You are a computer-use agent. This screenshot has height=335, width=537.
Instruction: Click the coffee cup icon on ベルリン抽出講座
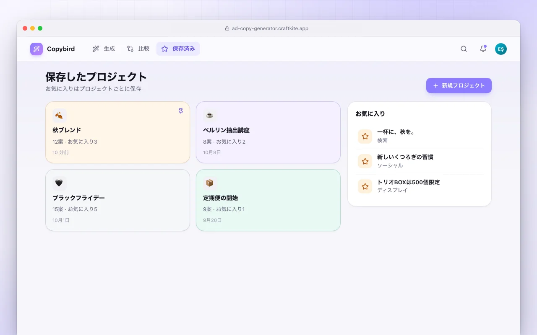(210, 116)
